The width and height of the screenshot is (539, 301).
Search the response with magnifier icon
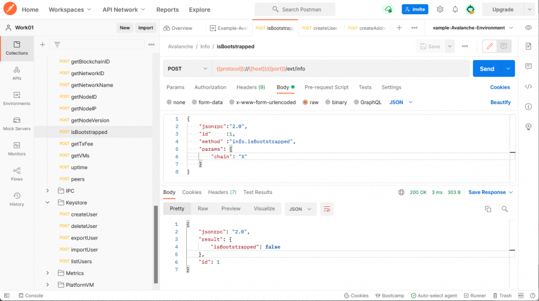point(505,209)
